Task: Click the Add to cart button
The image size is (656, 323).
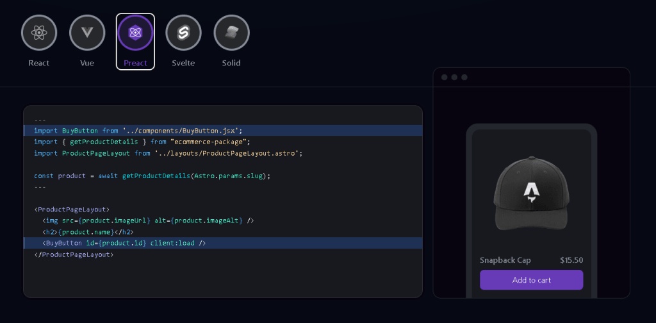Action: tap(531, 280)
